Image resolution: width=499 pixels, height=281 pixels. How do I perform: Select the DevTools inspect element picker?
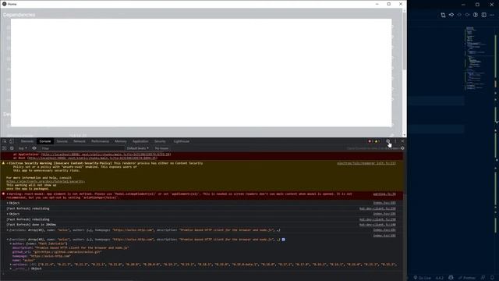point(5,141)
